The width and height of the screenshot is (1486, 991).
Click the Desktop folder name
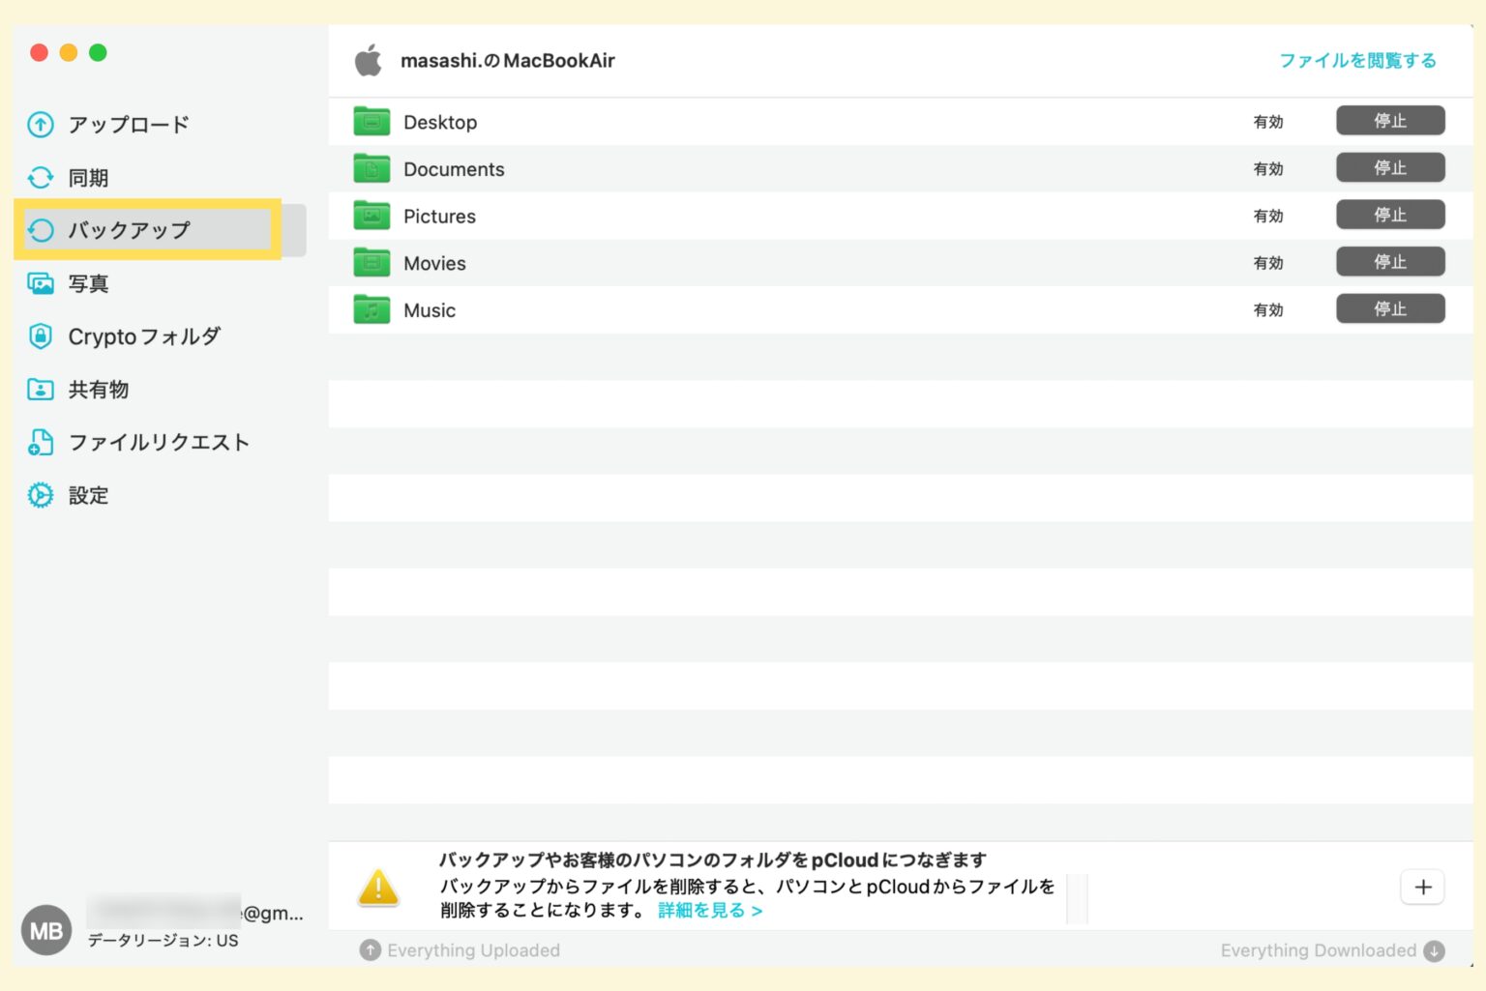(440, 122)
